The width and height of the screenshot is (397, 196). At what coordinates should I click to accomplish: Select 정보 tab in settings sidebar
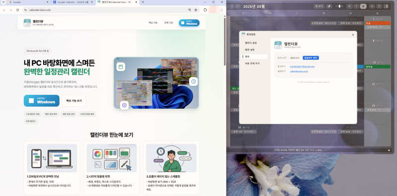[255, 57]
